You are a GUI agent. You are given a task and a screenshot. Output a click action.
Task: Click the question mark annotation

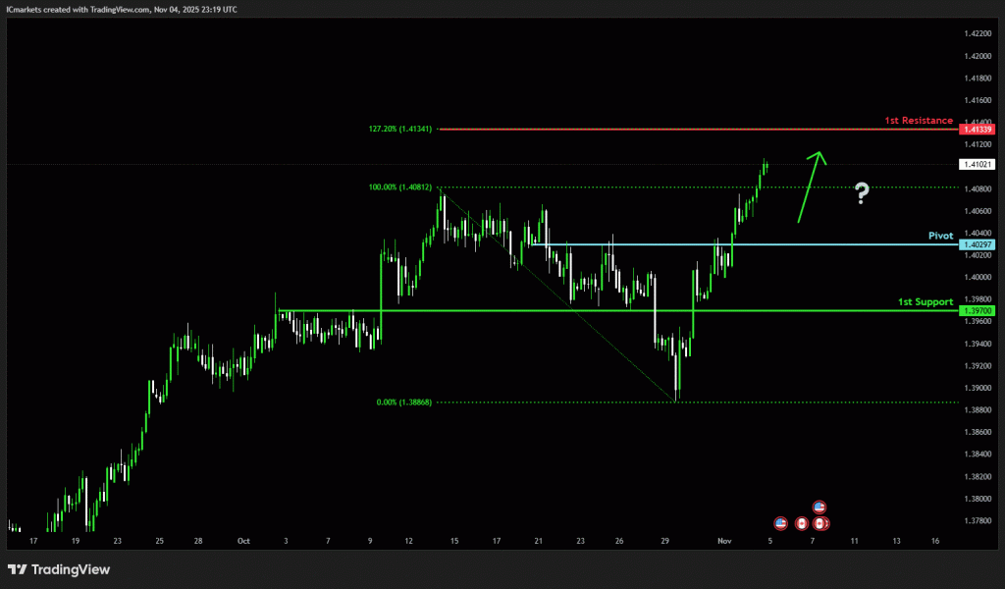tap(861, 193)
